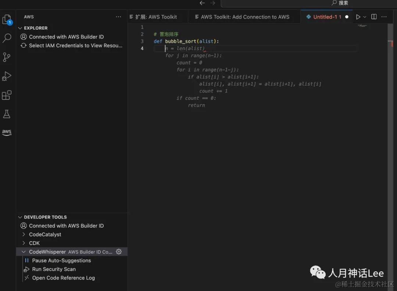
Task: Open the Extensions view
Action: [x=7, y=95]
